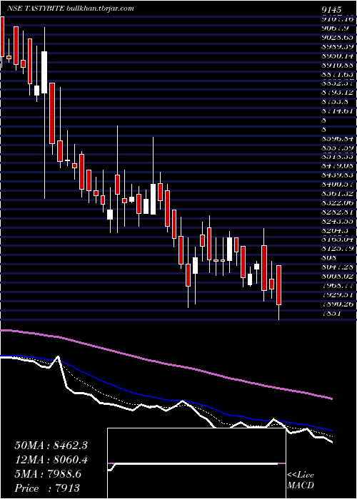The height and width of the screenshot is (499, 357).
Task: Click the 12MA : 8060.4 readout
Action: 51,460
